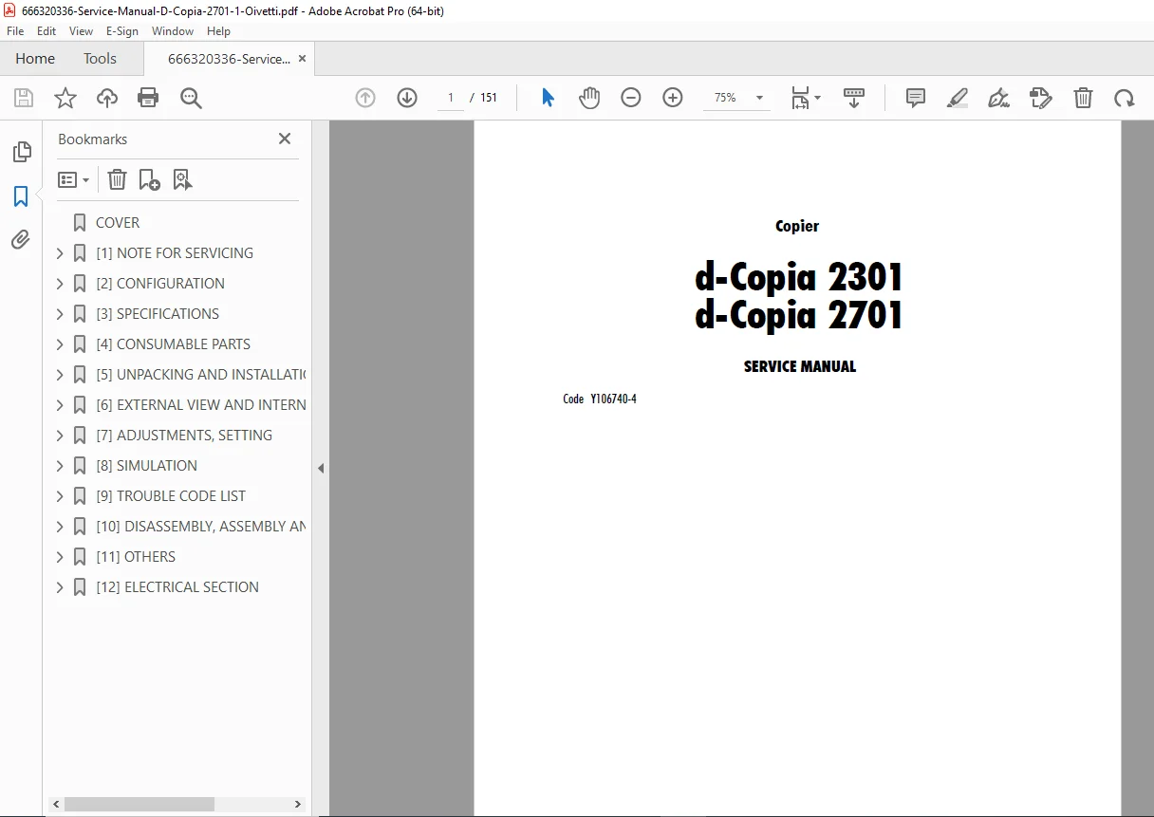Collapse navigation pane with divider arrow

tap(321, 468)
